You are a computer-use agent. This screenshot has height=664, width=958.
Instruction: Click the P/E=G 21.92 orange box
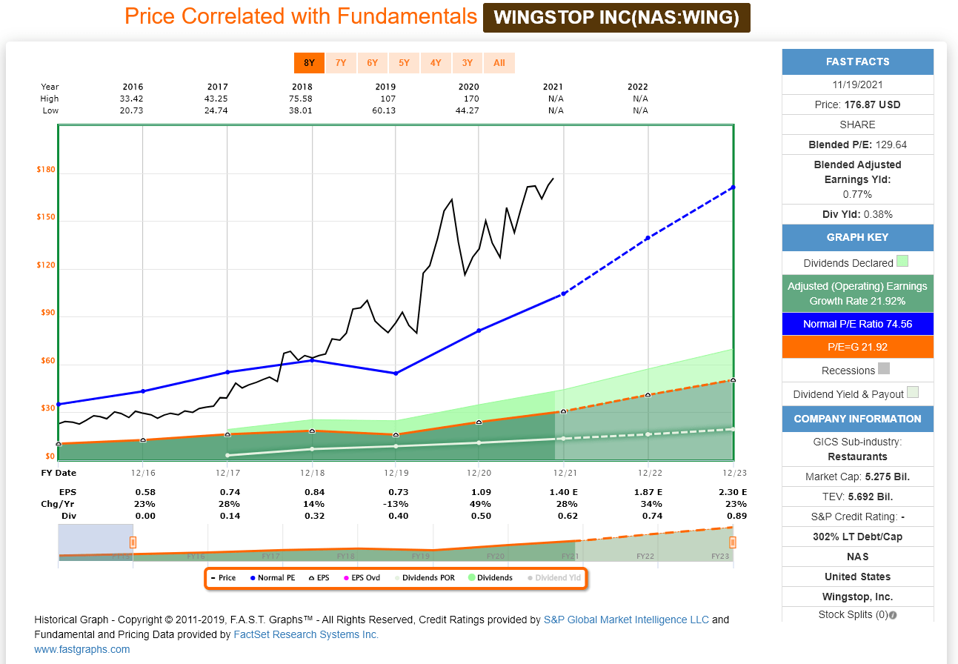point(857,347)
